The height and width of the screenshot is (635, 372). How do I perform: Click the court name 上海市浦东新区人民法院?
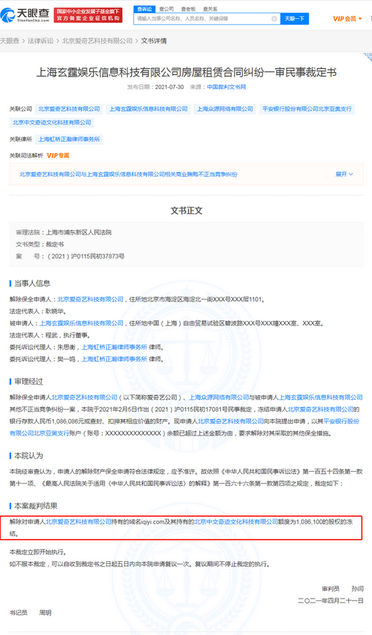coord(78,232)
